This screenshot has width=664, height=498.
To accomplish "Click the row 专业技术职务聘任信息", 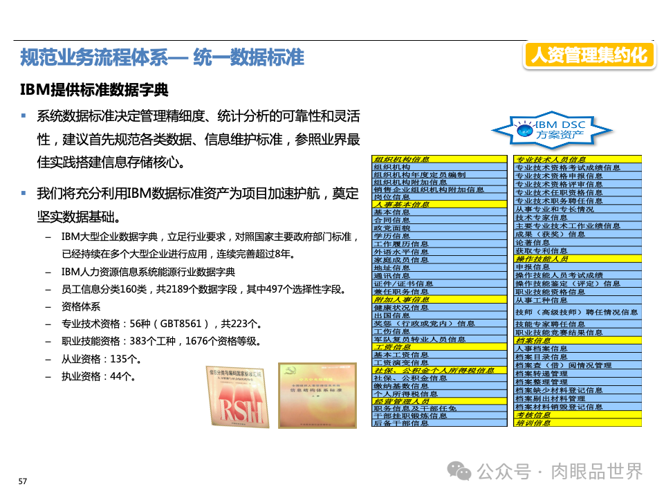I will (x=578, y=201).
